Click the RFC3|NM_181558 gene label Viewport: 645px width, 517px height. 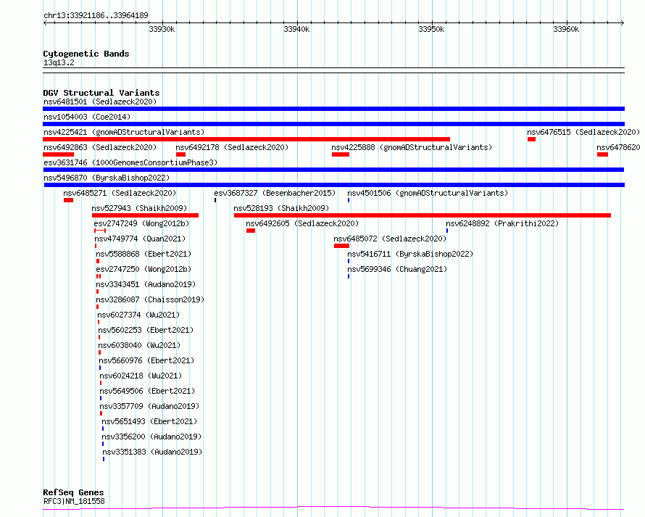coord(74,501)
